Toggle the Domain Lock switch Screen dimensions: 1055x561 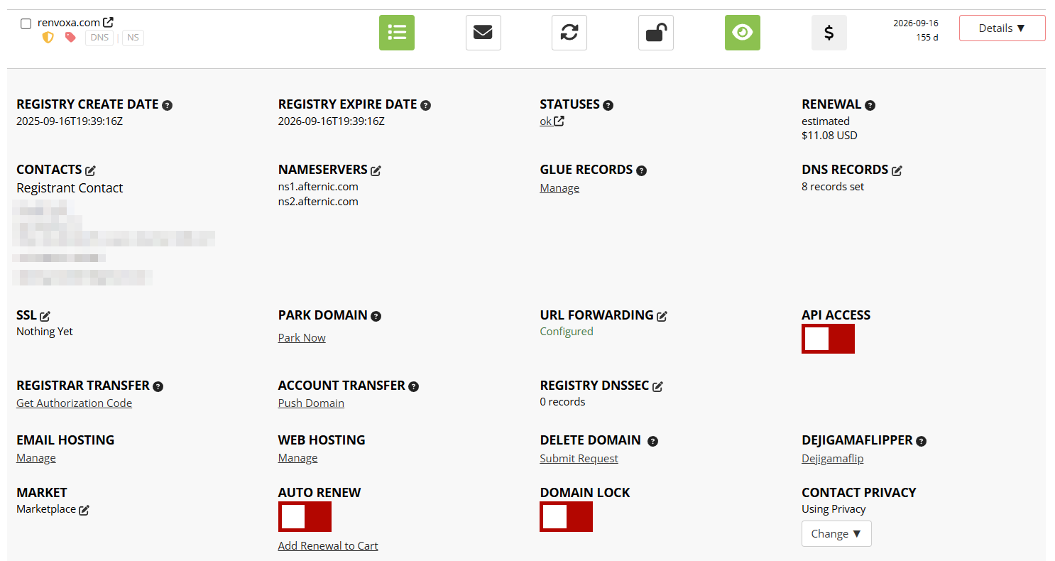tap(566, 516)
